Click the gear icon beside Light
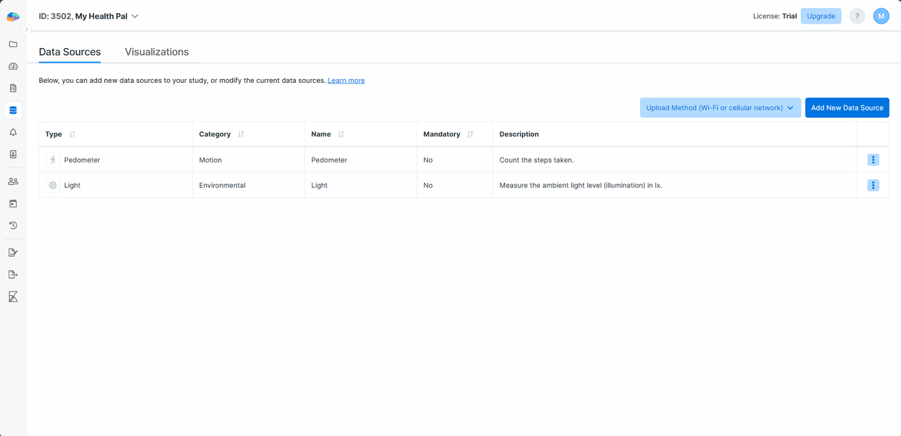 point(52,185)
